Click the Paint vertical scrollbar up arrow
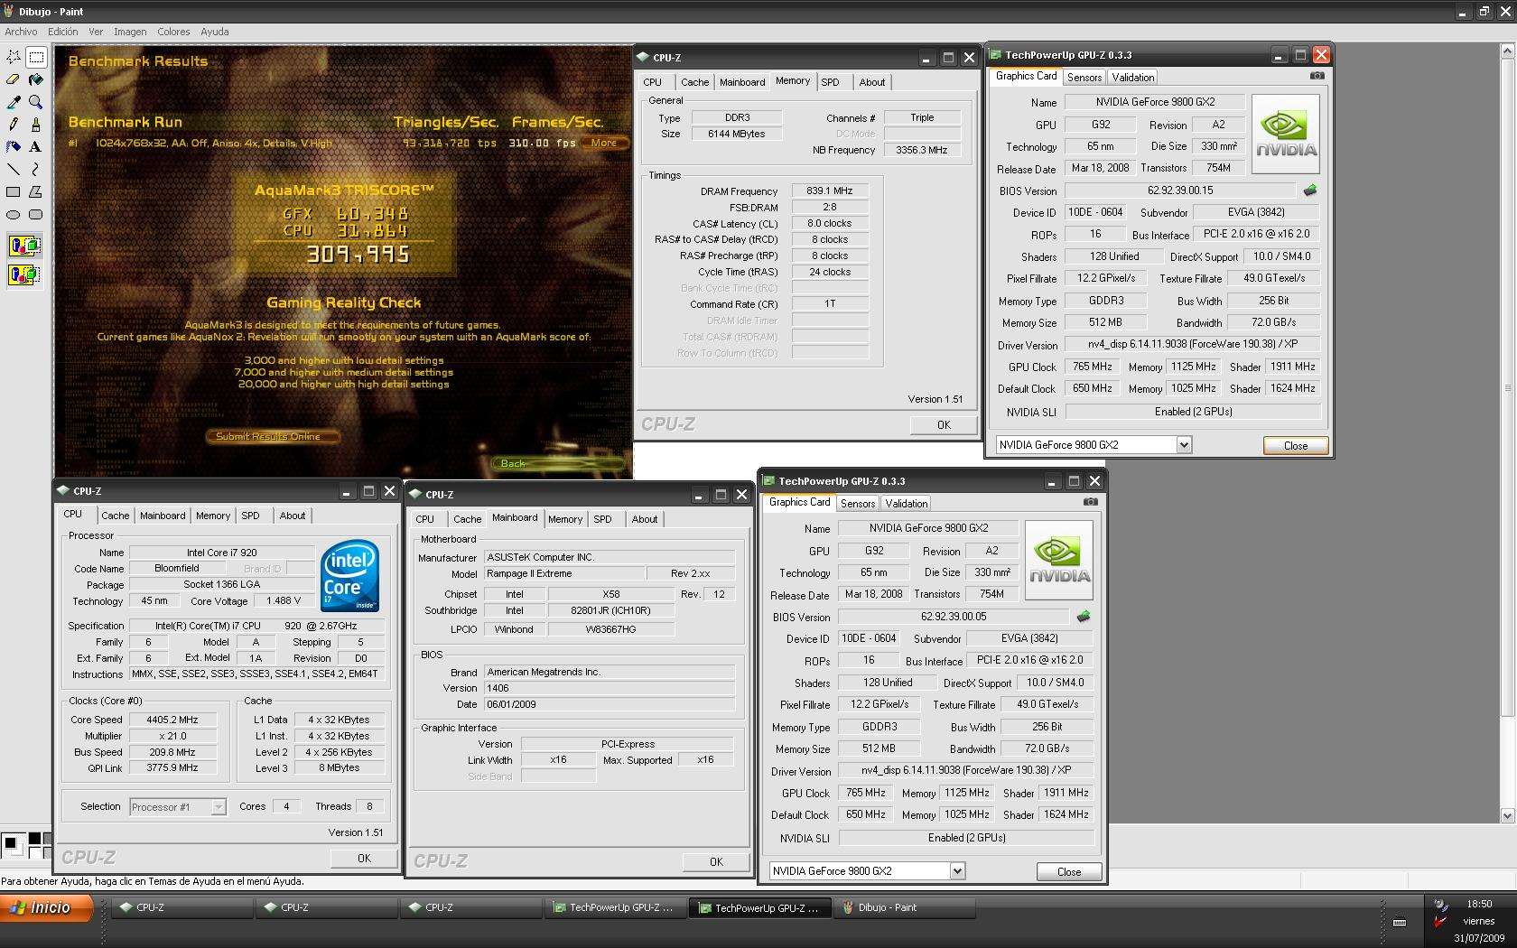 pyautogui.click(x=1507, y=52)
